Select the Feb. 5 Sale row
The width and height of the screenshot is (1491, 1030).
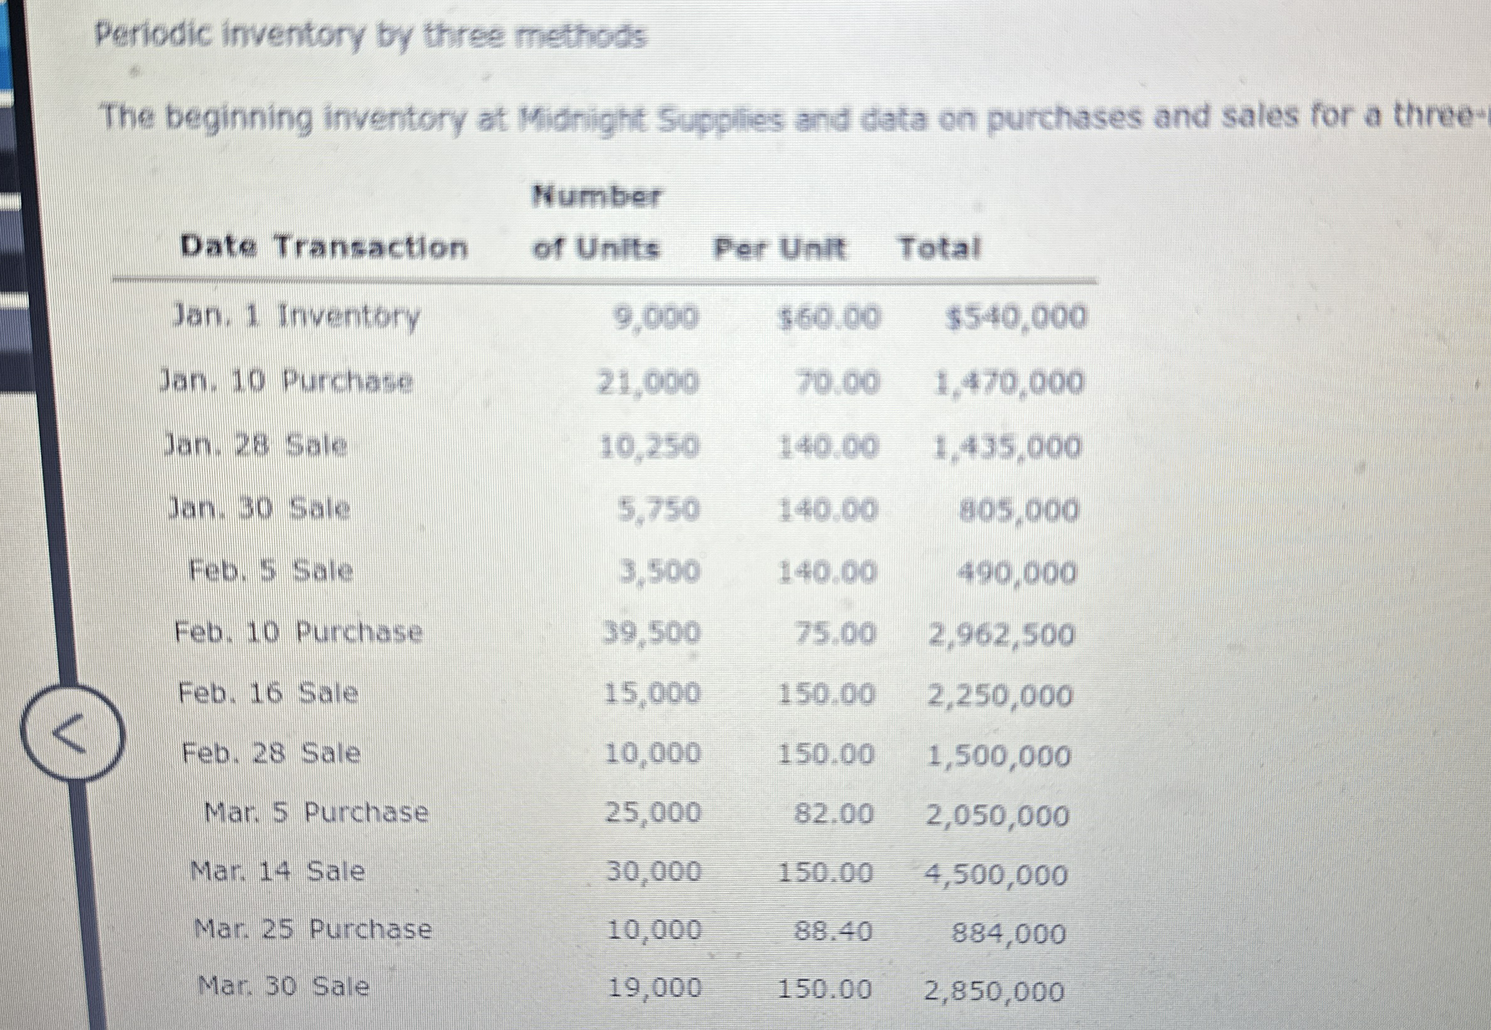coord(271,571)
